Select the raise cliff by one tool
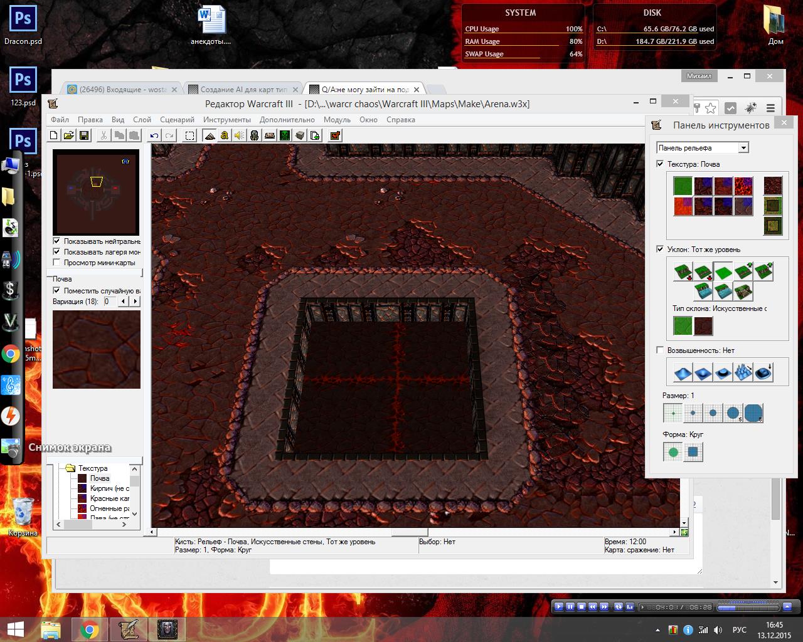The image size is (803, 642). [743, 271]
